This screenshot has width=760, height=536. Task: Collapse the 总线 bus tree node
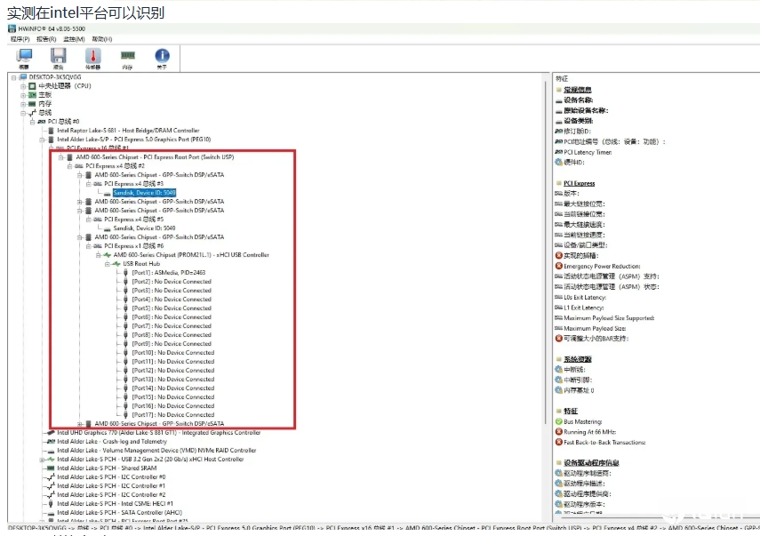pos(23,113)
